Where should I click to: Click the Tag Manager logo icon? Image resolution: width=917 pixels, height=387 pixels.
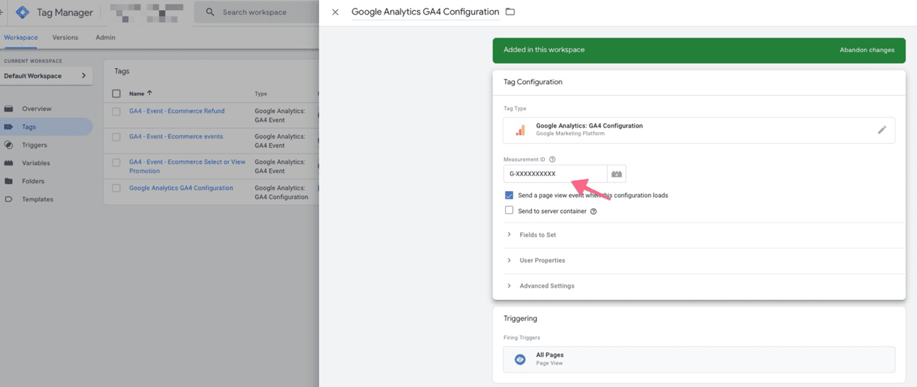pos(22,12)
